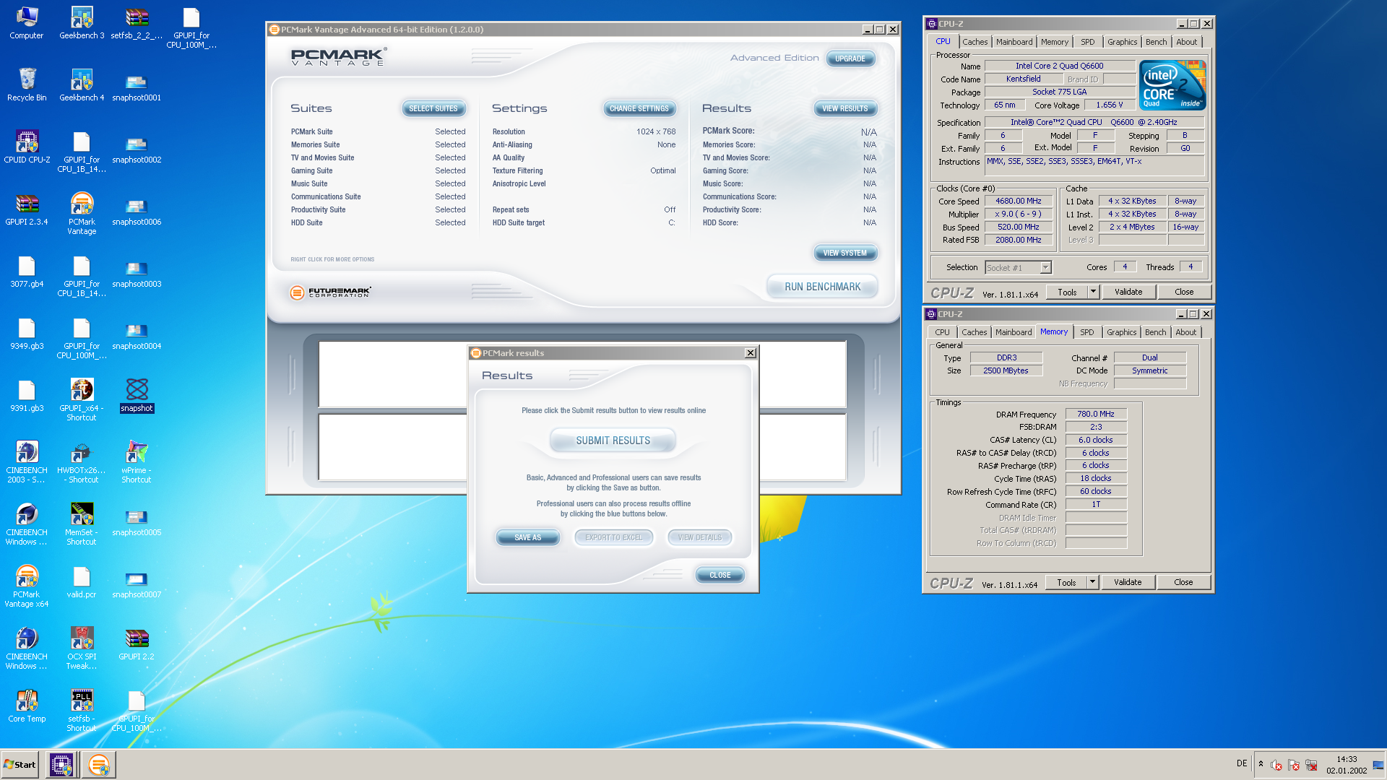This screenshot has height=780, width=1387.
Task: Expand Tools dropdown arrow in upper CPU-Z
Action: coord(1093,292)
